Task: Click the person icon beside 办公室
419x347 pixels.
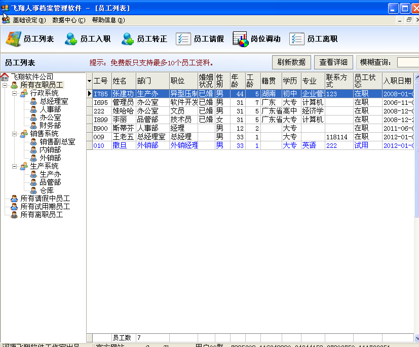Action: point(33,118)
